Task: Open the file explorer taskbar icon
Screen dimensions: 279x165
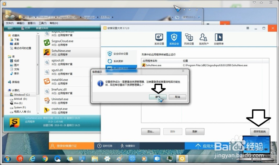Action: tap(95, 158)
